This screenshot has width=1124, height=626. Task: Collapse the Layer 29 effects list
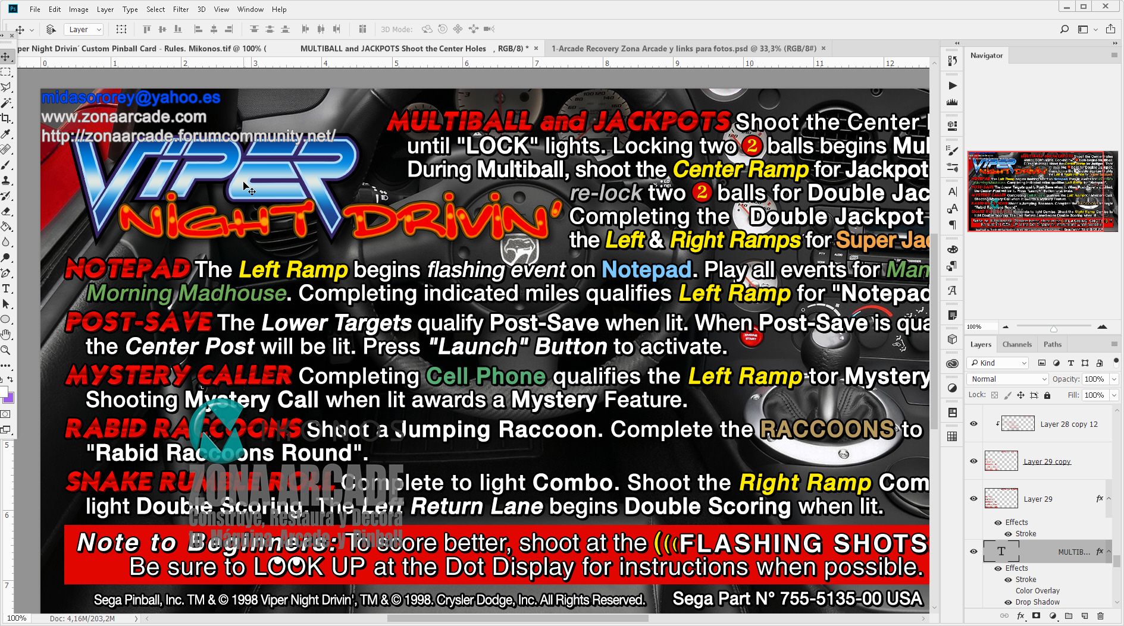click(x=1109, y=499)
